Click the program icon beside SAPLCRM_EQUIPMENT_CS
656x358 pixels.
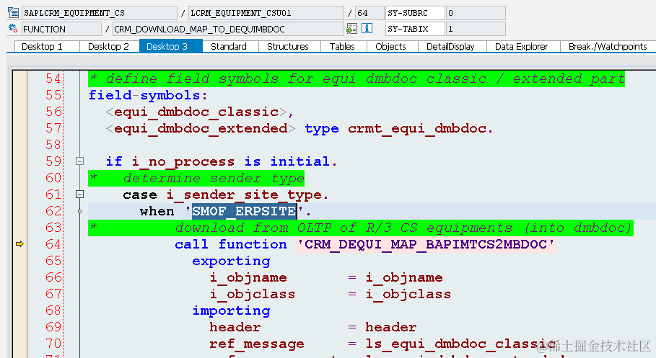tap(13, 13)
